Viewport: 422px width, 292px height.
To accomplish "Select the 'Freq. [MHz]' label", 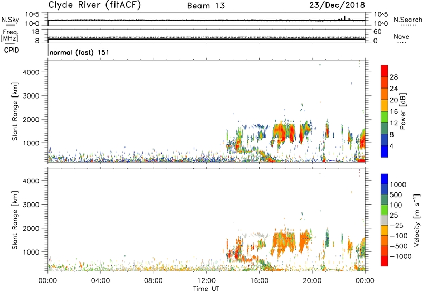I will coord(10,35).
